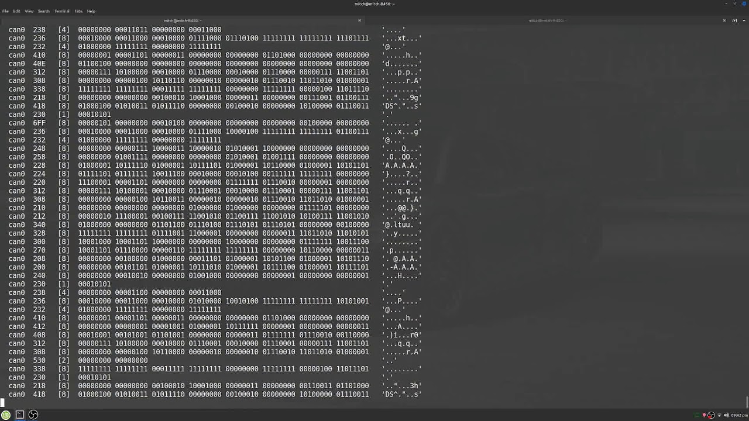Click the can0 212 frame row
749x421 pixels.
pos(215,216)
